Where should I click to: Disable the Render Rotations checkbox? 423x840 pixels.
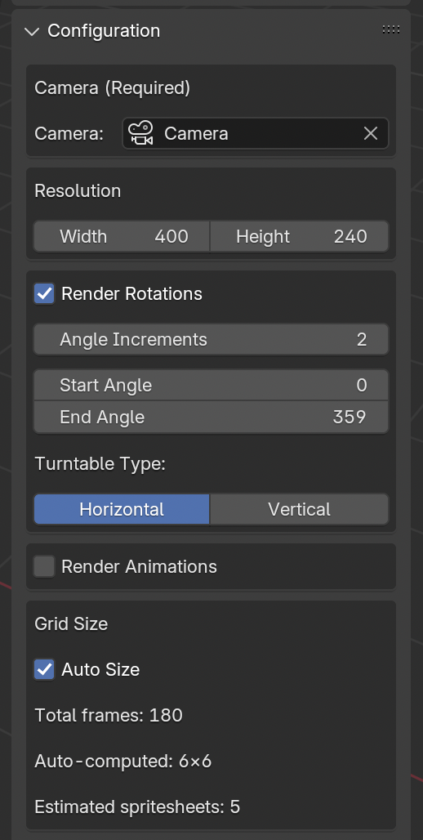44,293
